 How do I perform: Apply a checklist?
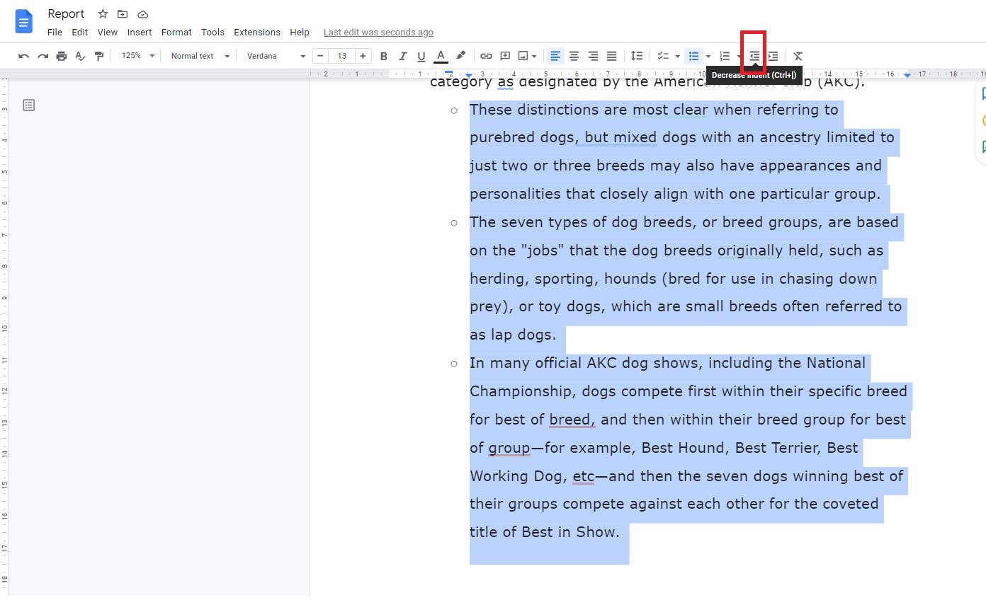[663, 56]
